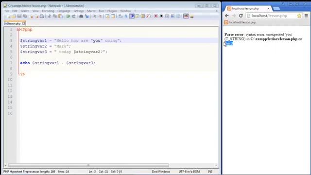Open the Search menu

click(x=25, y=11)
